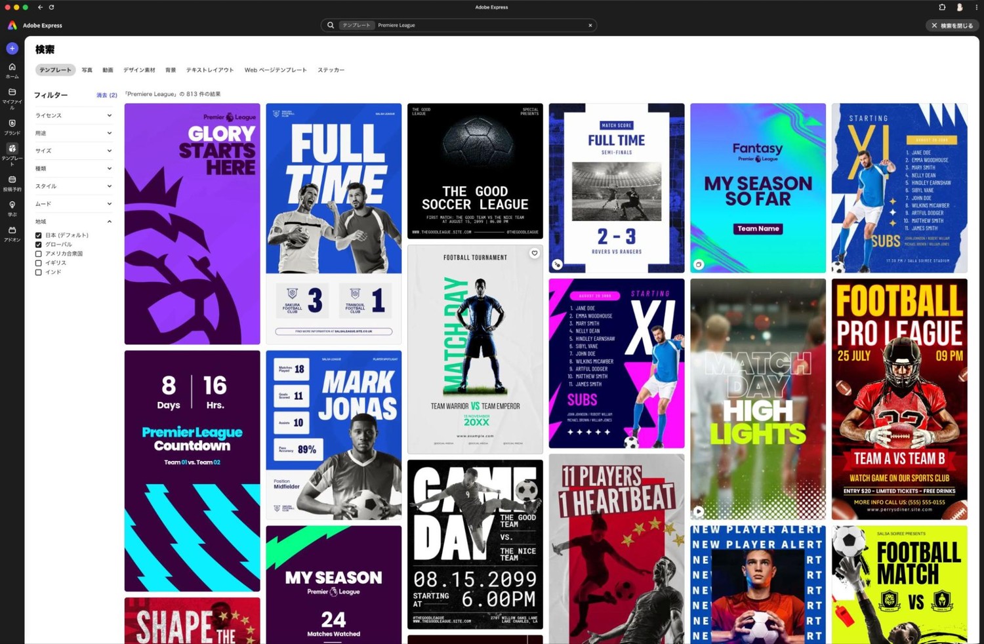Viewport: 984px width, 644px height.
Task: Switch to the テキストレイアウト tab
Action: point(209,70)
